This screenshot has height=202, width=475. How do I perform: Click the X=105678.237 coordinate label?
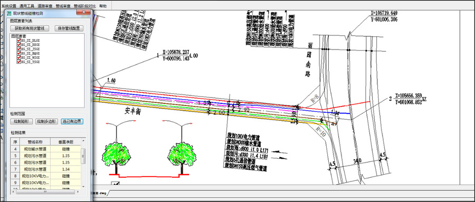(x=175, y=52)
